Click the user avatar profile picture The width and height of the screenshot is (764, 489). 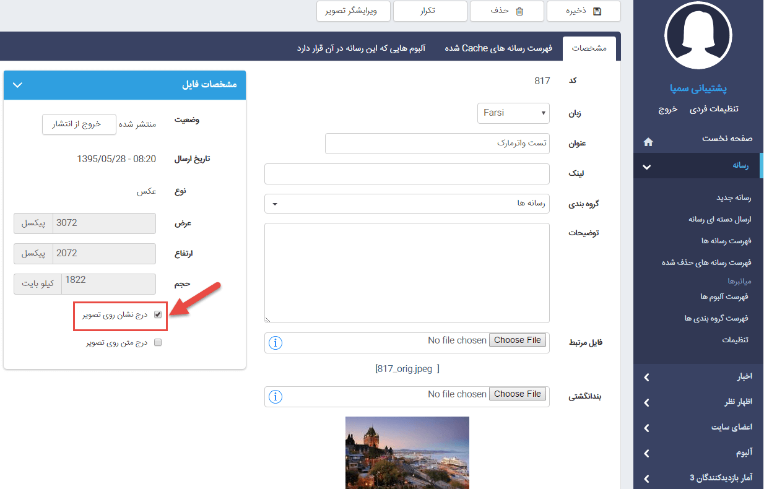tap(698, 37)
